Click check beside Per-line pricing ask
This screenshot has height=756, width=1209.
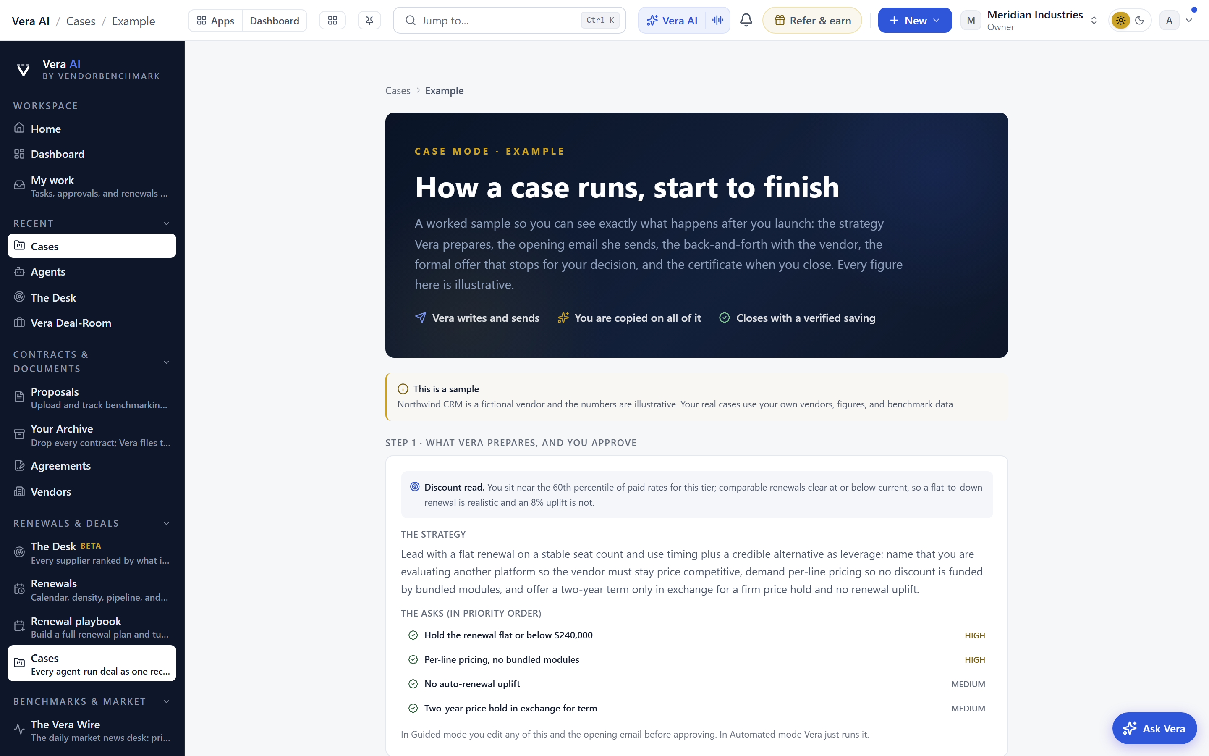click(x=413, y=659)
